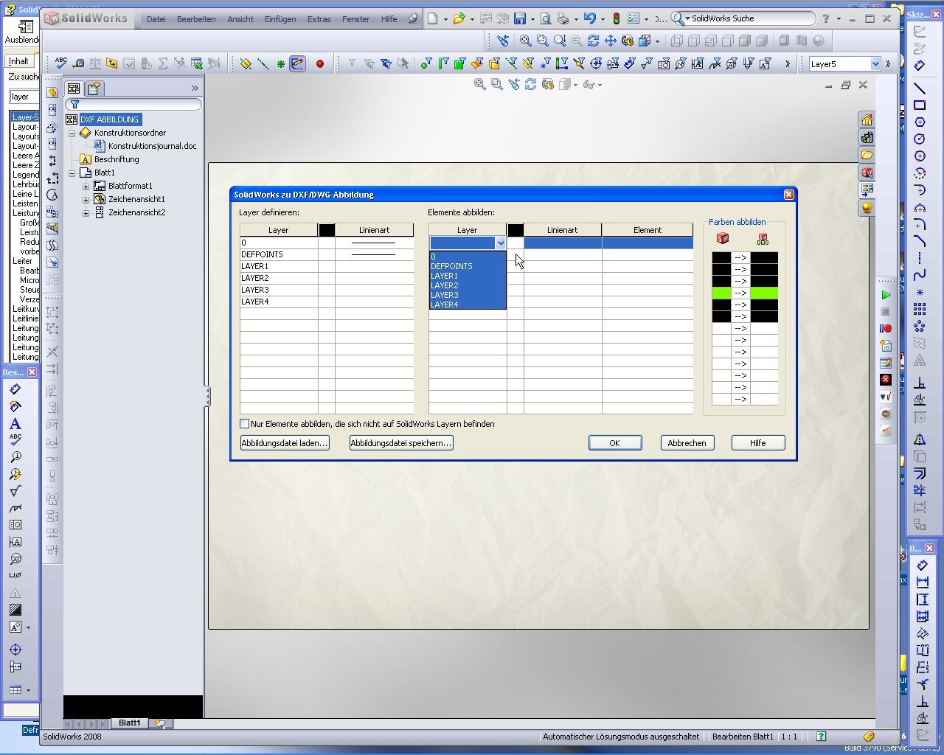
Task: Select Konstruktionsjournal.doc in tree
Action: coord(152,146)
